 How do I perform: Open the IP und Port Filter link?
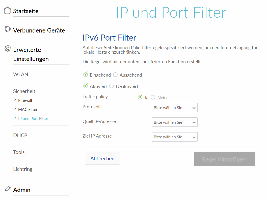33,118
